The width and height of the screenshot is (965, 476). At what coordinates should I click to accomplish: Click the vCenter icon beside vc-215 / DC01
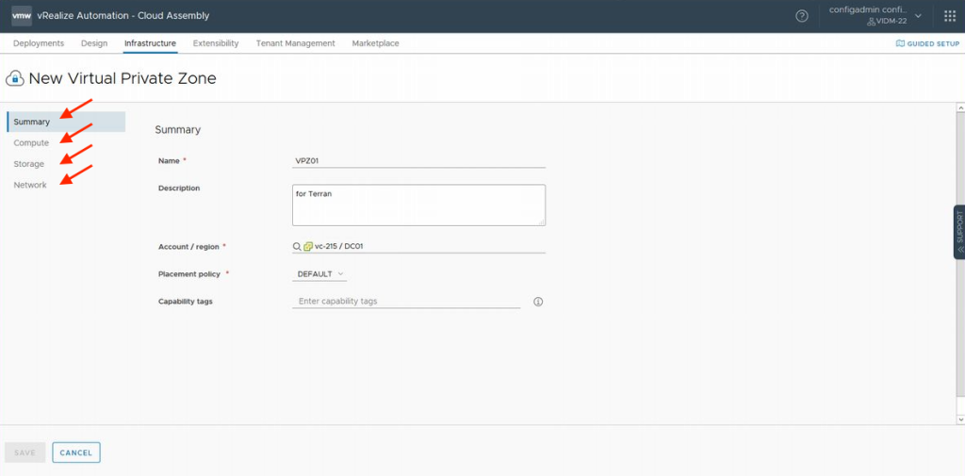308,246
